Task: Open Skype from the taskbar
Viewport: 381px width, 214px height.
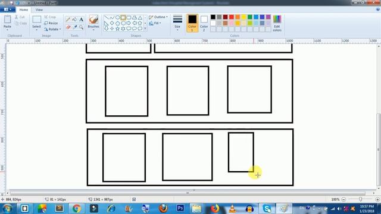Action: [267, 209]
